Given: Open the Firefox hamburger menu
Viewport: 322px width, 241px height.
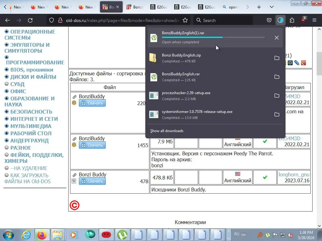Looking at the screenshot, I should 314,20.
